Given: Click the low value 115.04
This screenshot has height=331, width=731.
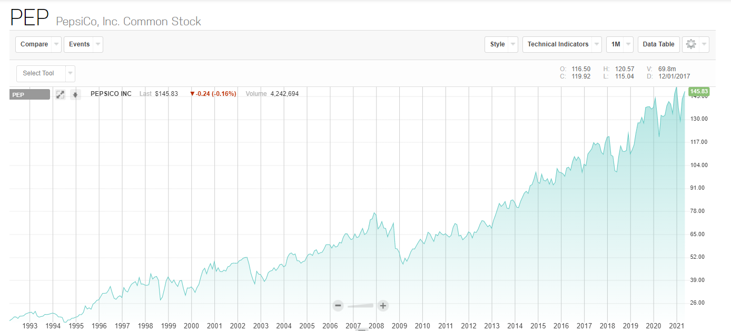Looking at the screenshot, I should [x=624, y=76].
